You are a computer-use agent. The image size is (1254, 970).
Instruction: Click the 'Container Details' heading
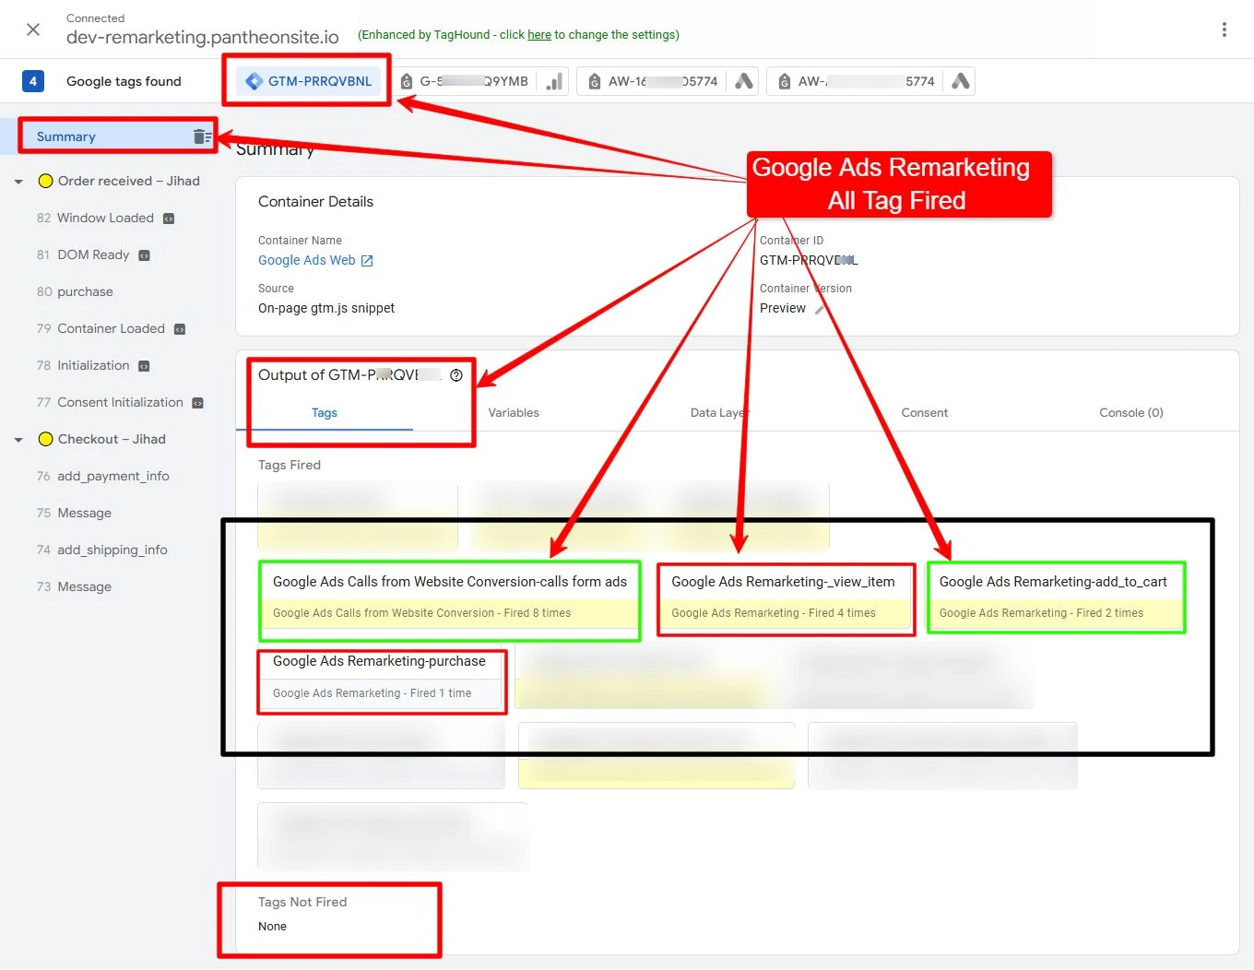[x=315, y=201]
